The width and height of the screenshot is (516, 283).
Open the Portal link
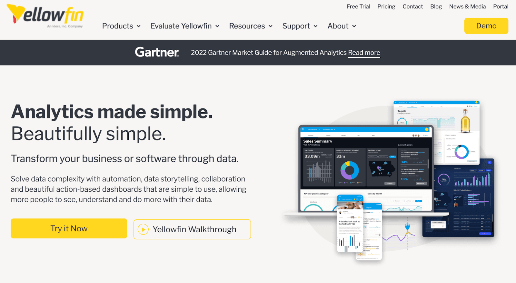[x=501, y=6]
